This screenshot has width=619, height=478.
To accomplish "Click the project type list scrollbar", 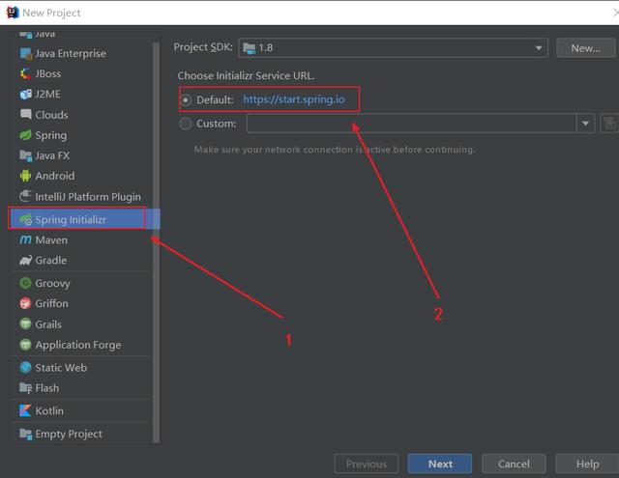I will tap(156, 242).
